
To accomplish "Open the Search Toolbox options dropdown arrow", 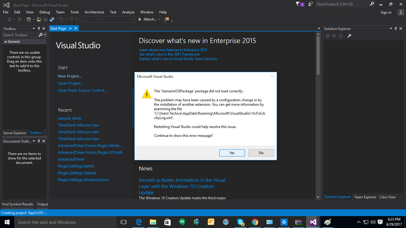I will (45, 35).
